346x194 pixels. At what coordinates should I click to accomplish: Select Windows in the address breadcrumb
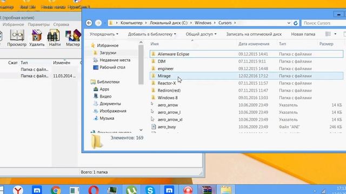click(x=203, y=23)
